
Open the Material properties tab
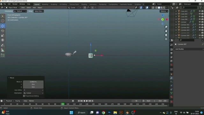[x=171, y=97]
